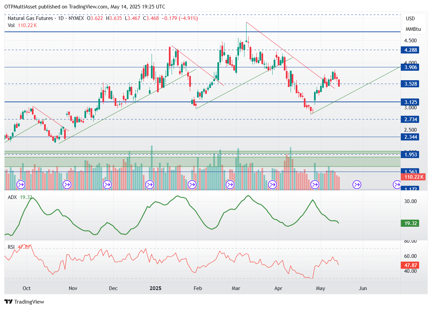The height and width of the screenshot is (309, 432).
Task: Click the 3.528 price level label
Action: click(x=410, y=84)
